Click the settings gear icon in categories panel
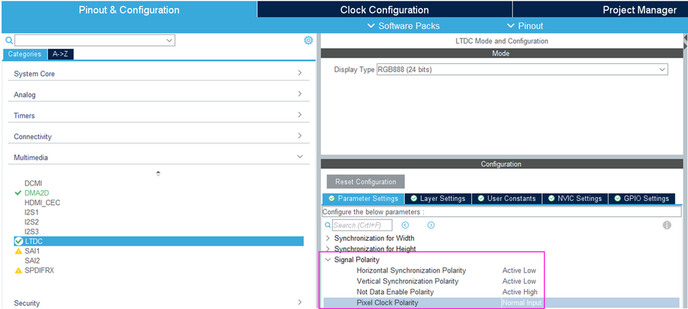 click(x=309, y=41)
